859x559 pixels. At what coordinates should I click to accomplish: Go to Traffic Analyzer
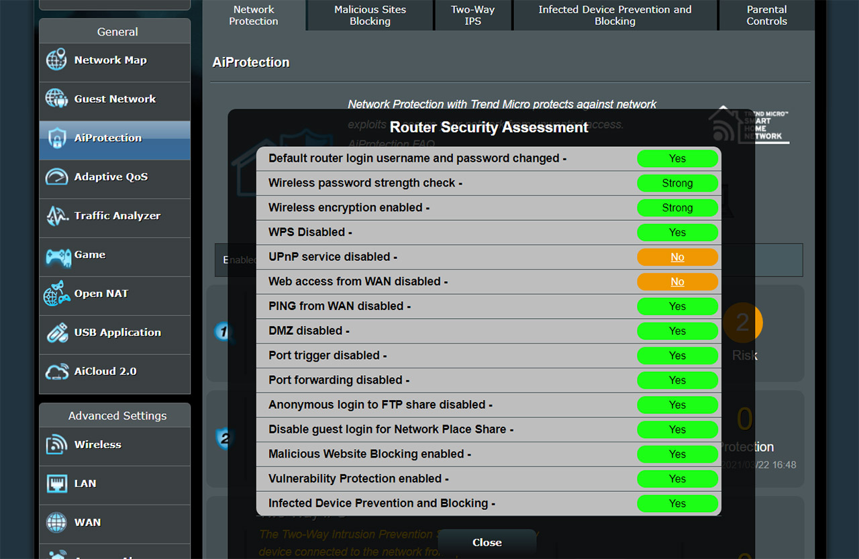tap(115, 218)
